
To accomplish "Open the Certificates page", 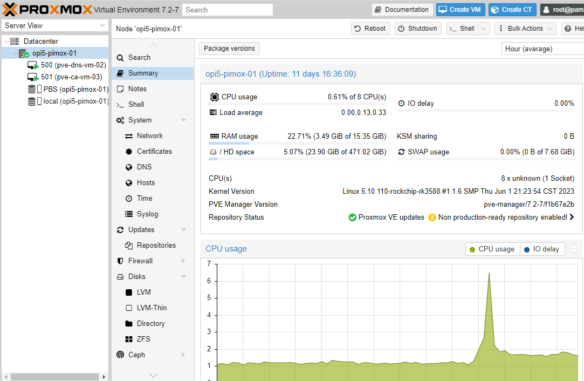I will 153,151.
